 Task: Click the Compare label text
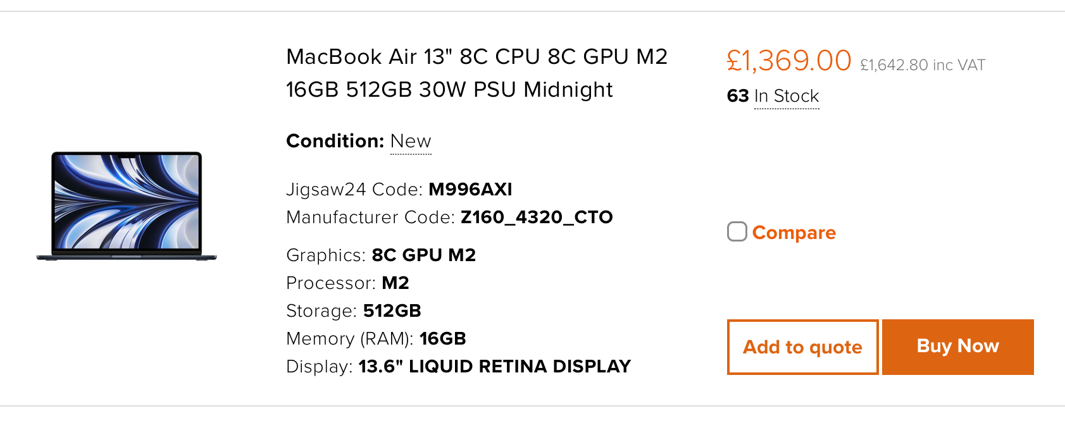[x=794, y=232]
